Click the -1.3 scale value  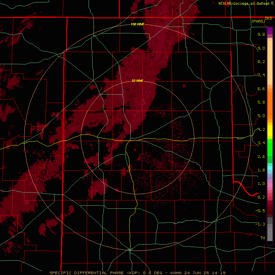(x=260, y=224)
